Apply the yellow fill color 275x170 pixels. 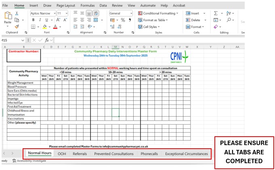coord(45,27)
